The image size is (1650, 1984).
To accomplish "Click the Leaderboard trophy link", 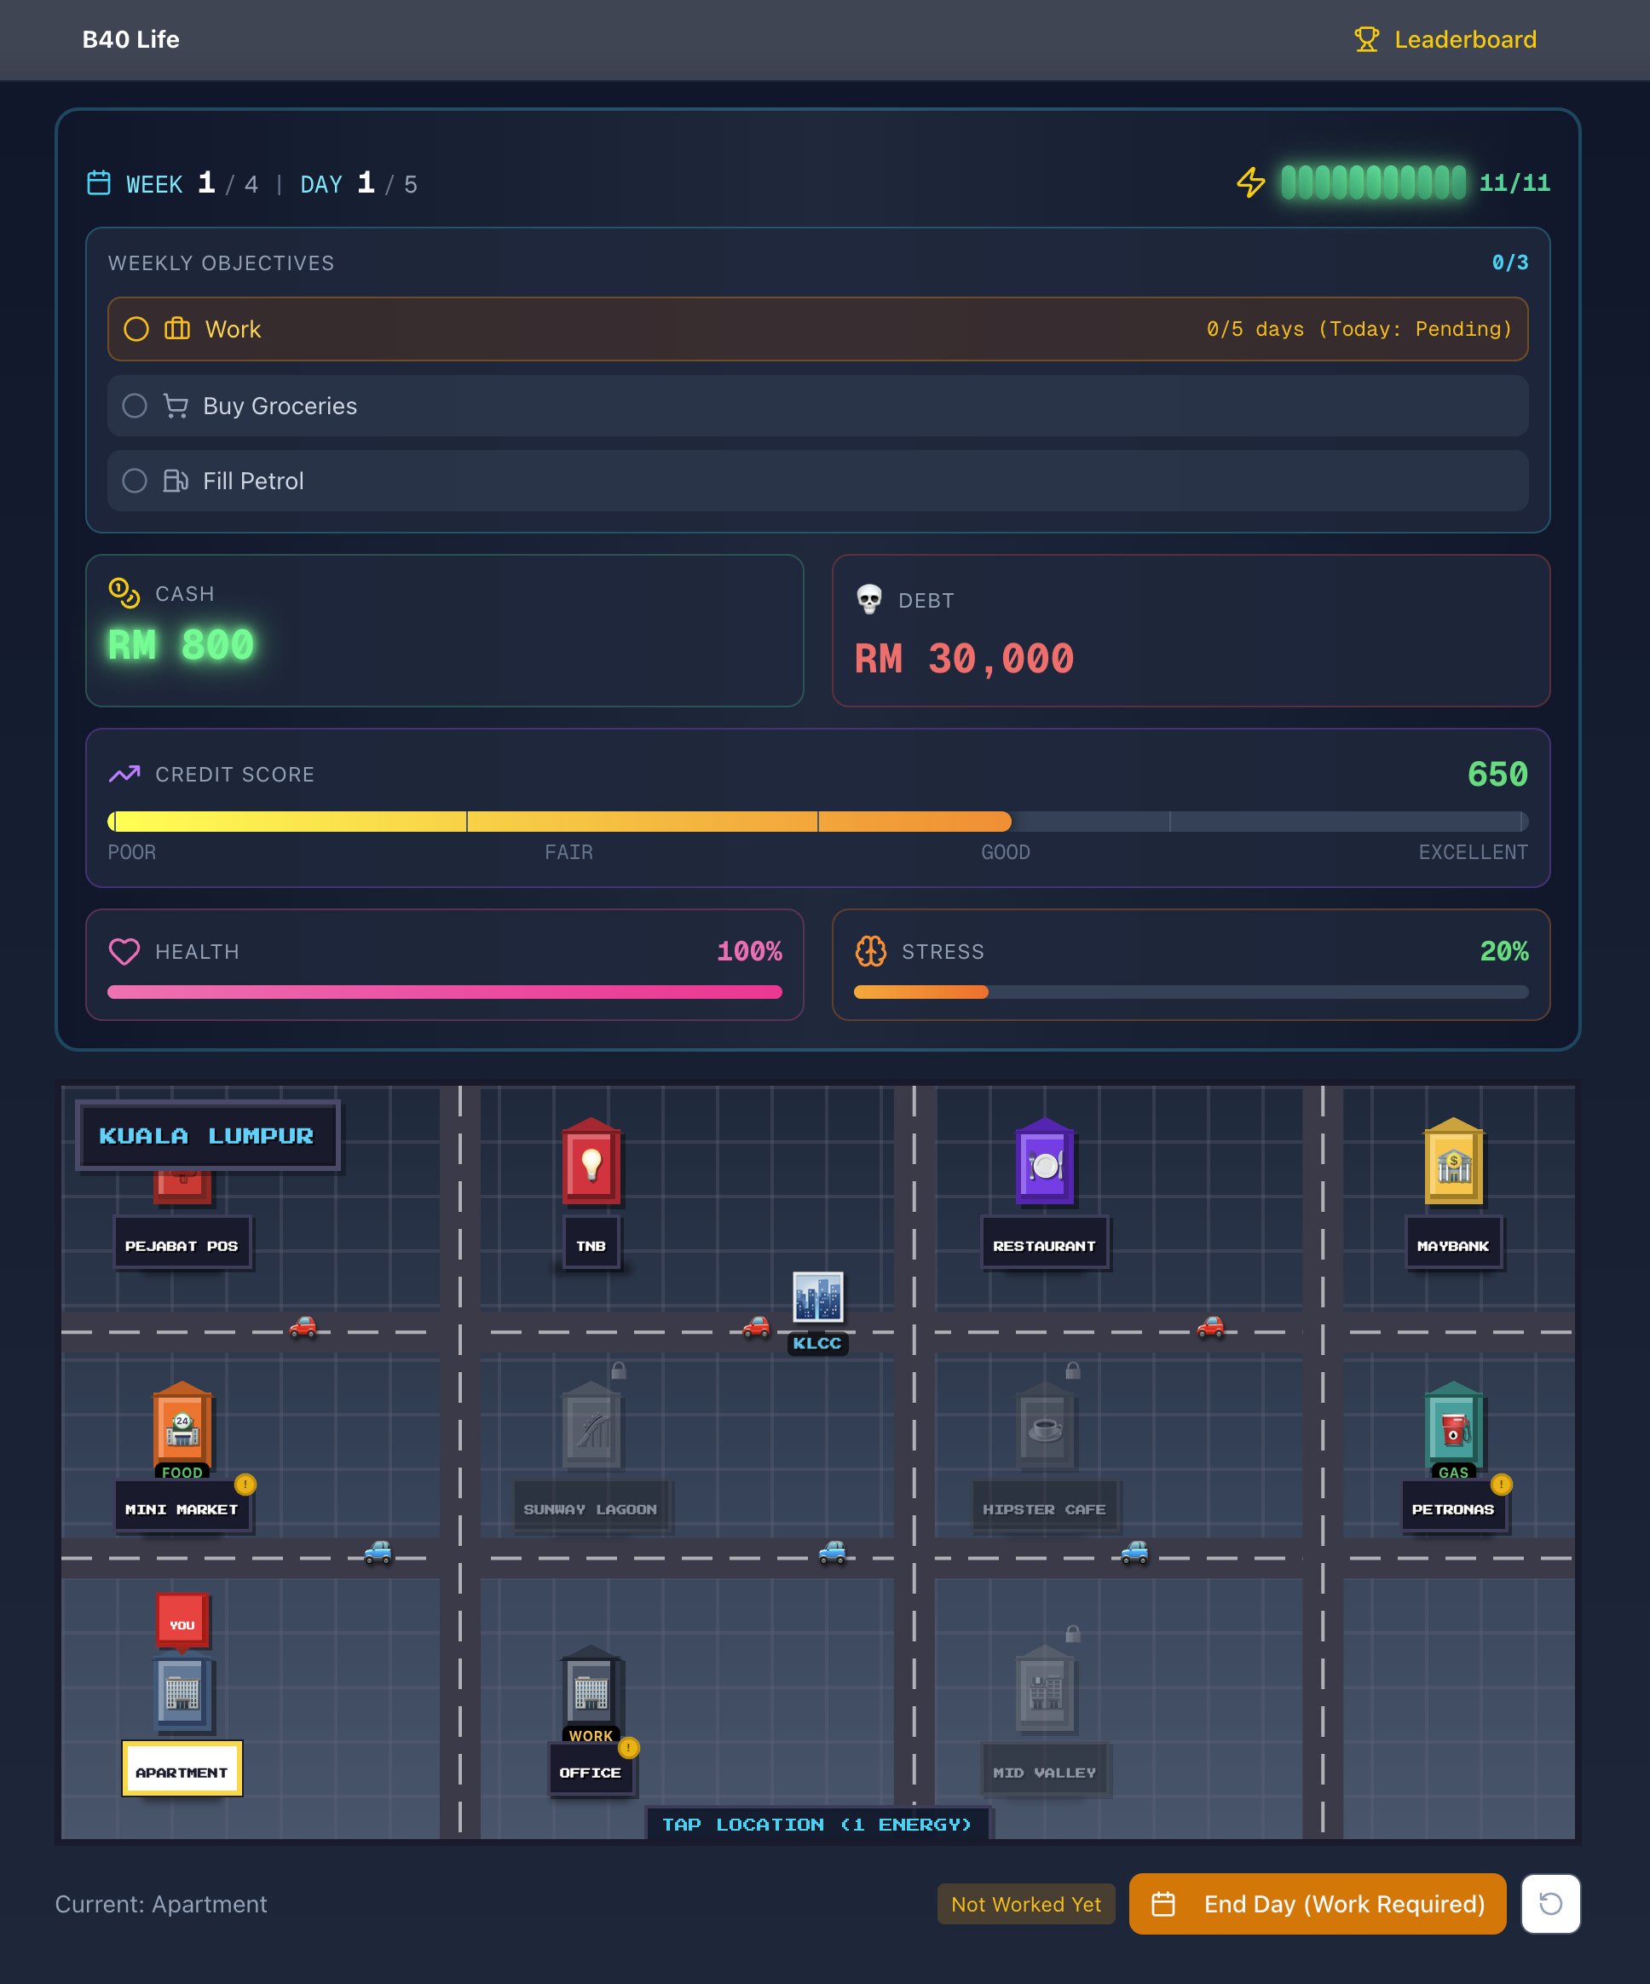I will (1445, 40).
